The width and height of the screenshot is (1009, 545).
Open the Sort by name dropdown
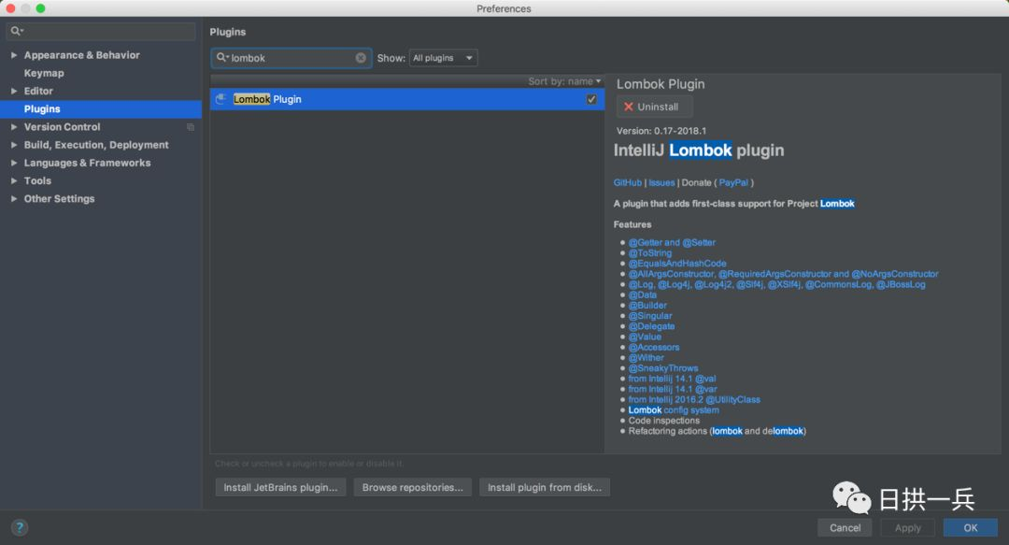(564, 81)
